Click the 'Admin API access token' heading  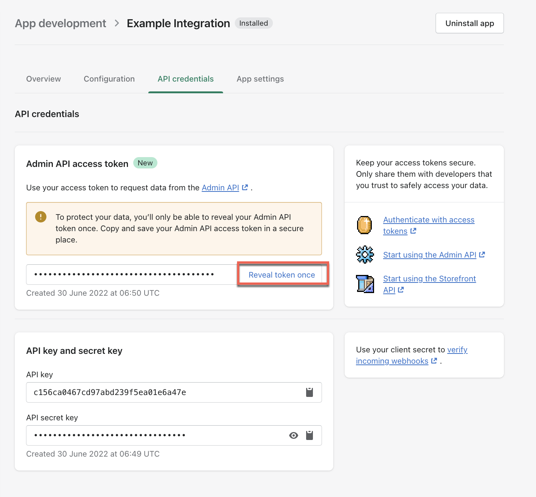tap(77, 164)
